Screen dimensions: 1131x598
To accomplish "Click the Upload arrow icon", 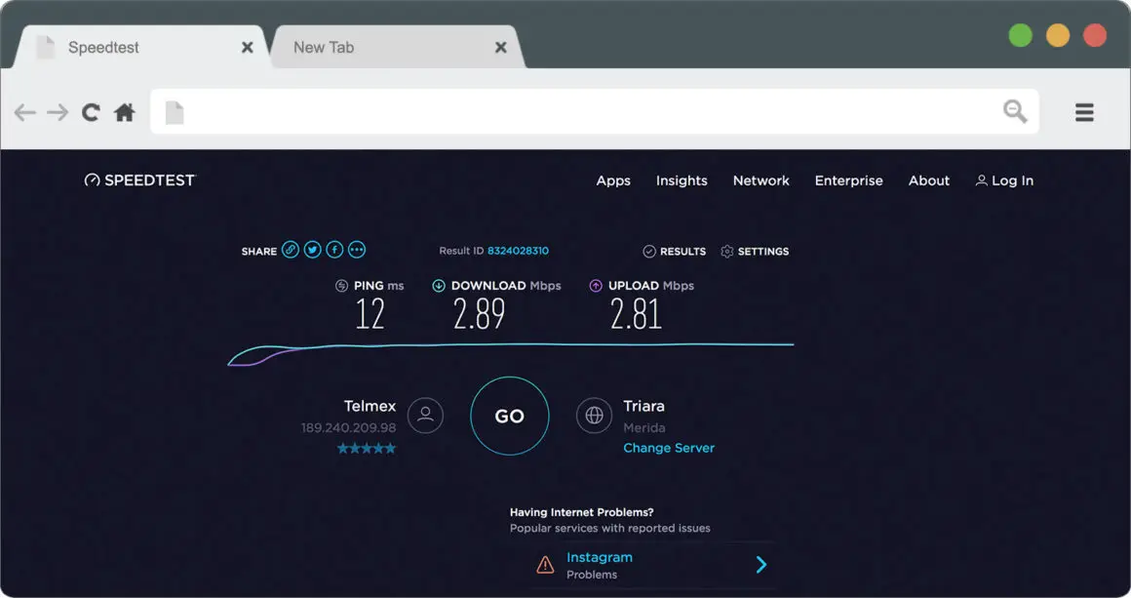I will pos(596,286).
